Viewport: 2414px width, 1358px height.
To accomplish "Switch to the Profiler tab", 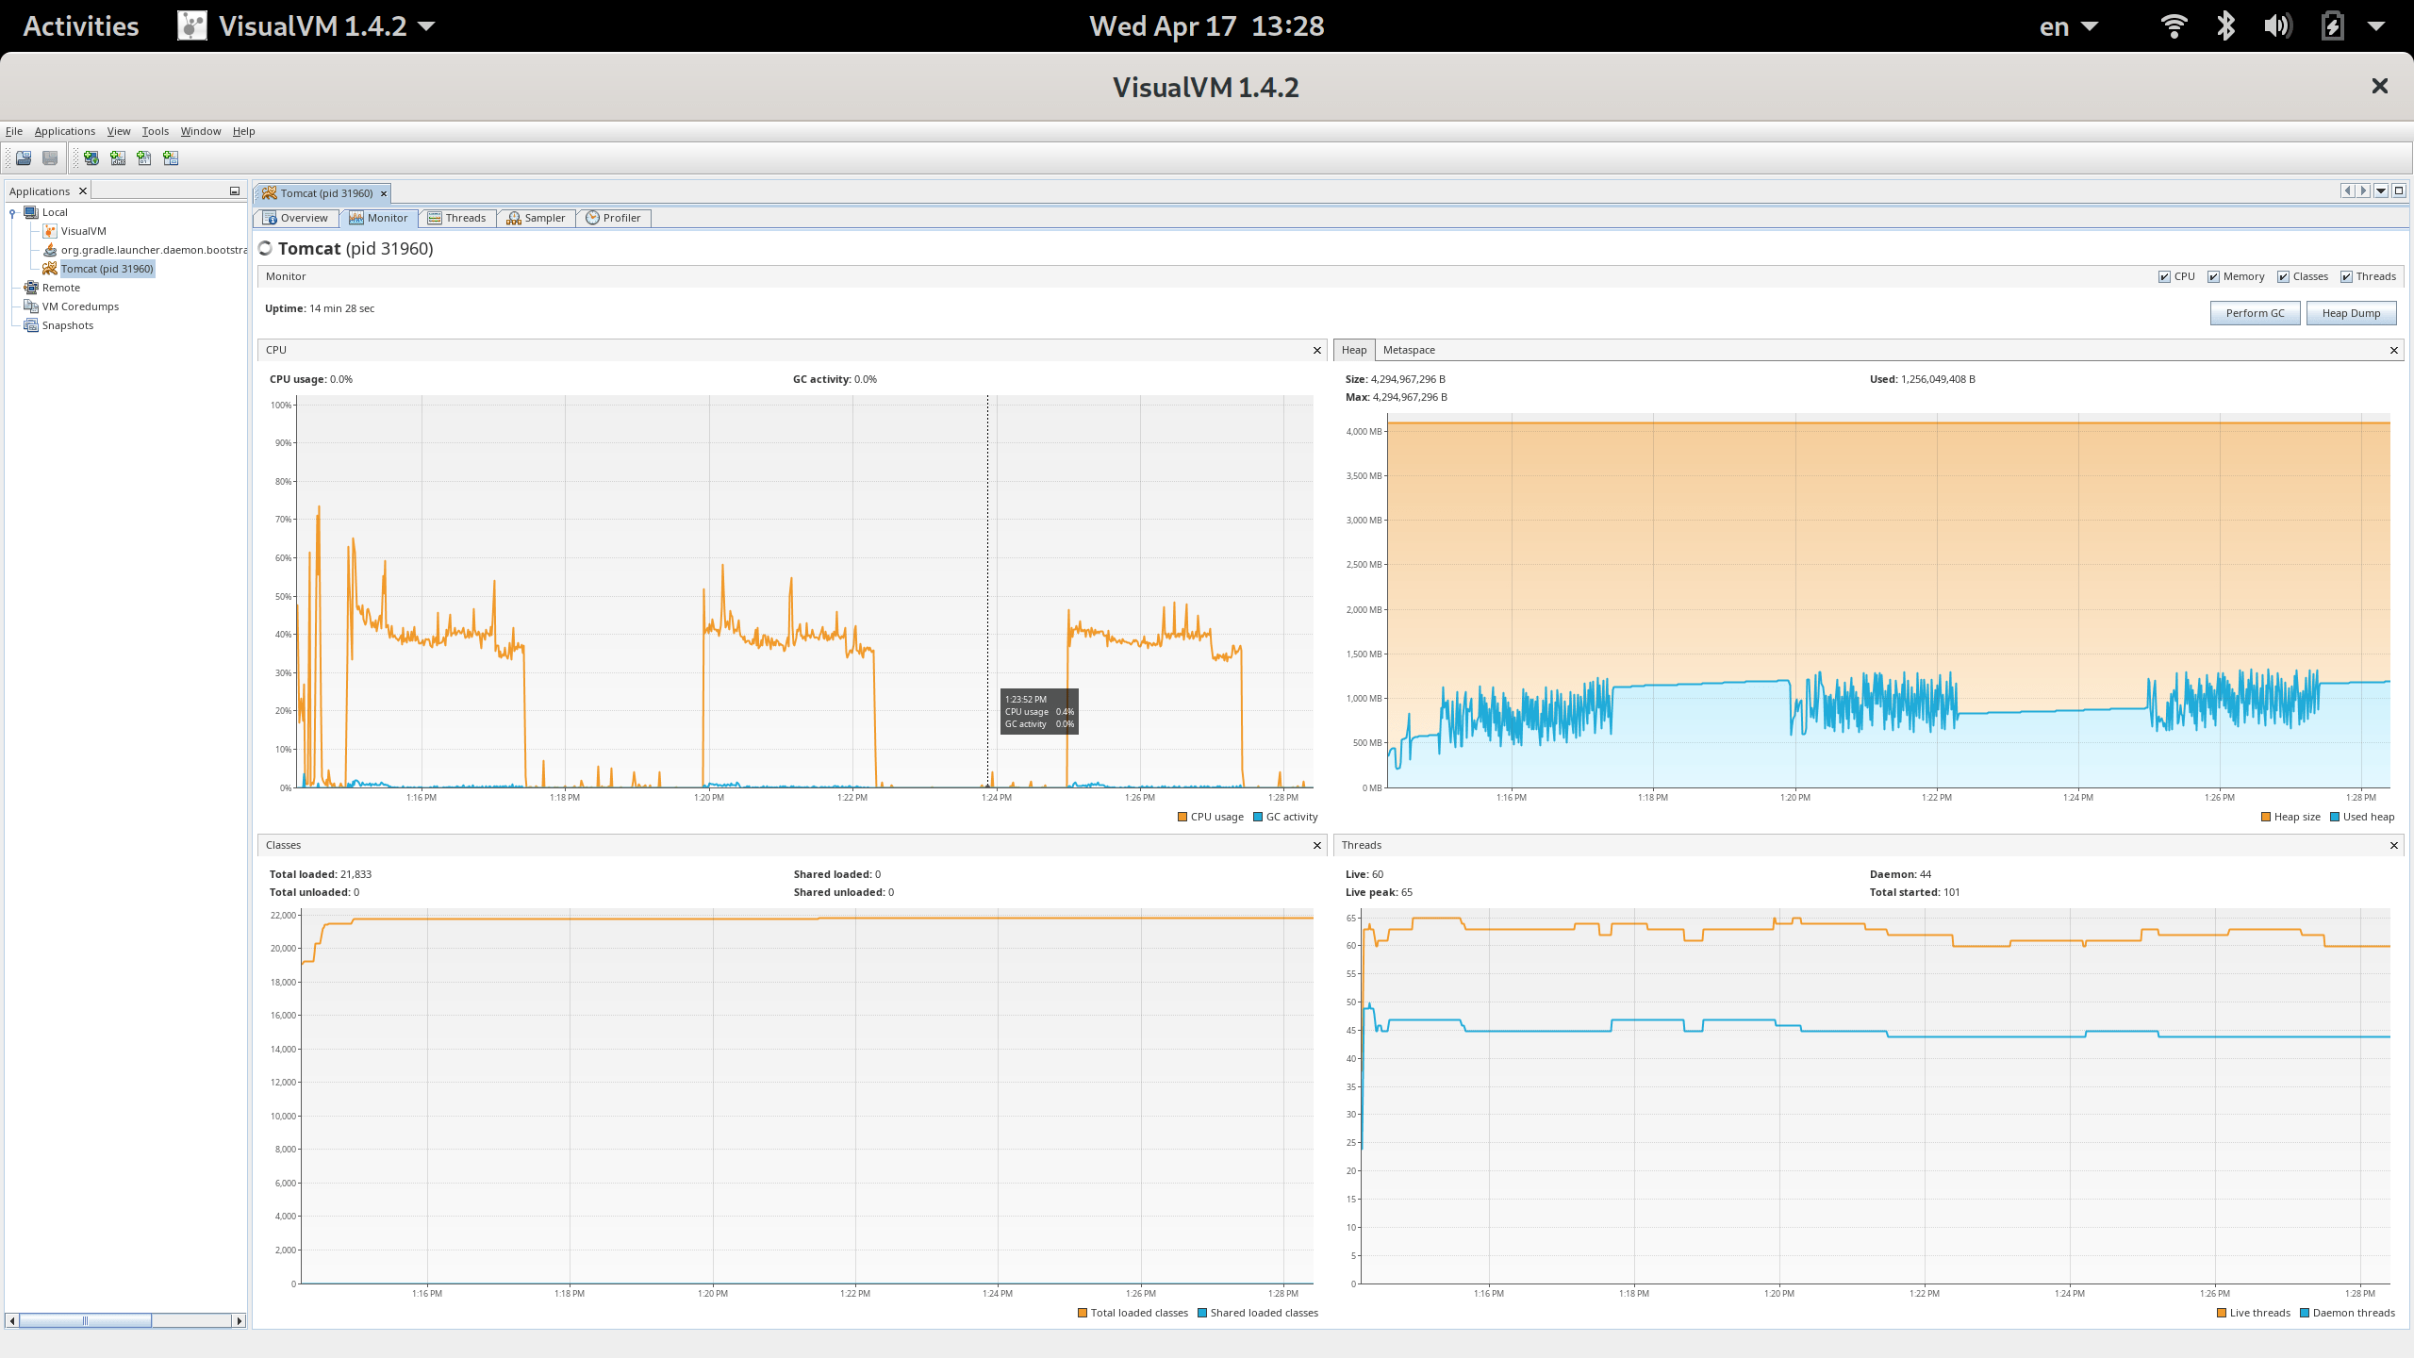I will coord(614,218).
